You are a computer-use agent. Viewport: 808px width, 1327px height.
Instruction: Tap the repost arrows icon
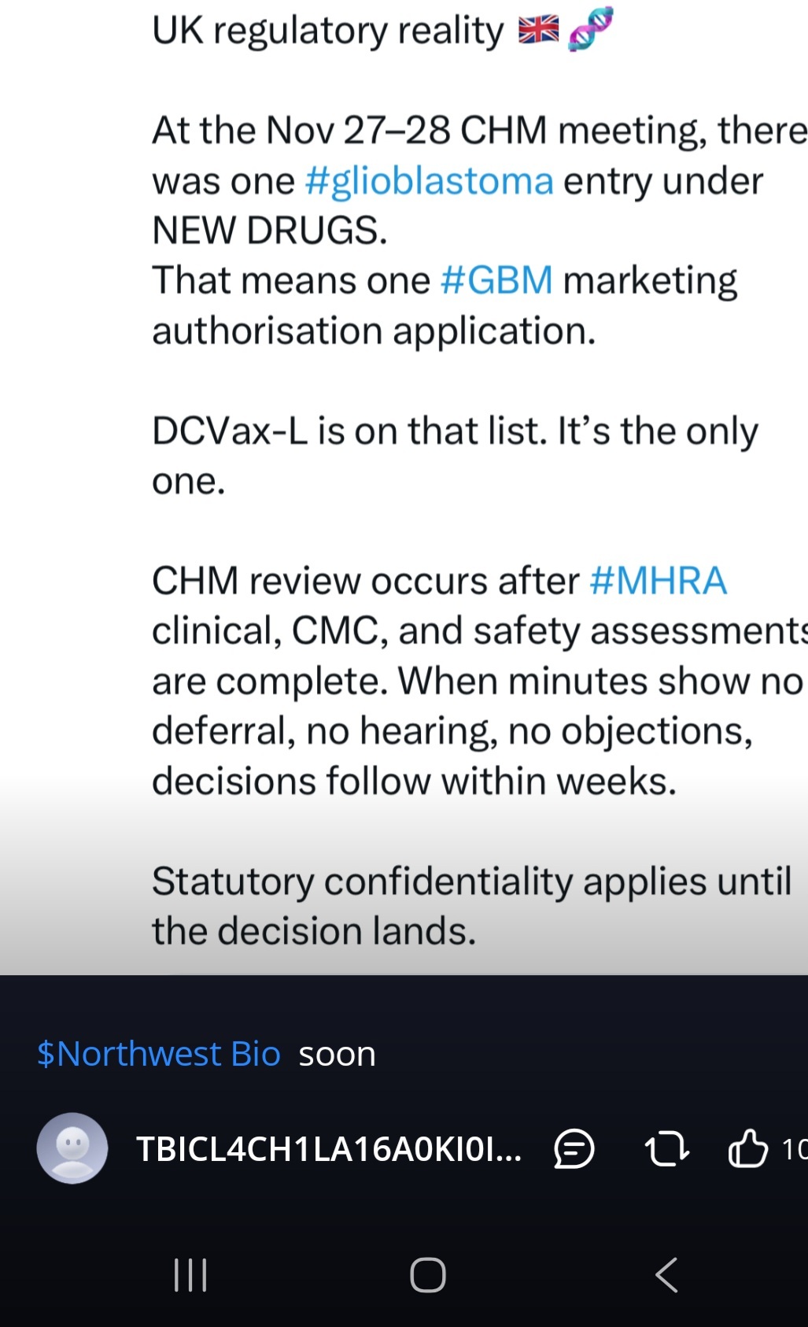666,1149
